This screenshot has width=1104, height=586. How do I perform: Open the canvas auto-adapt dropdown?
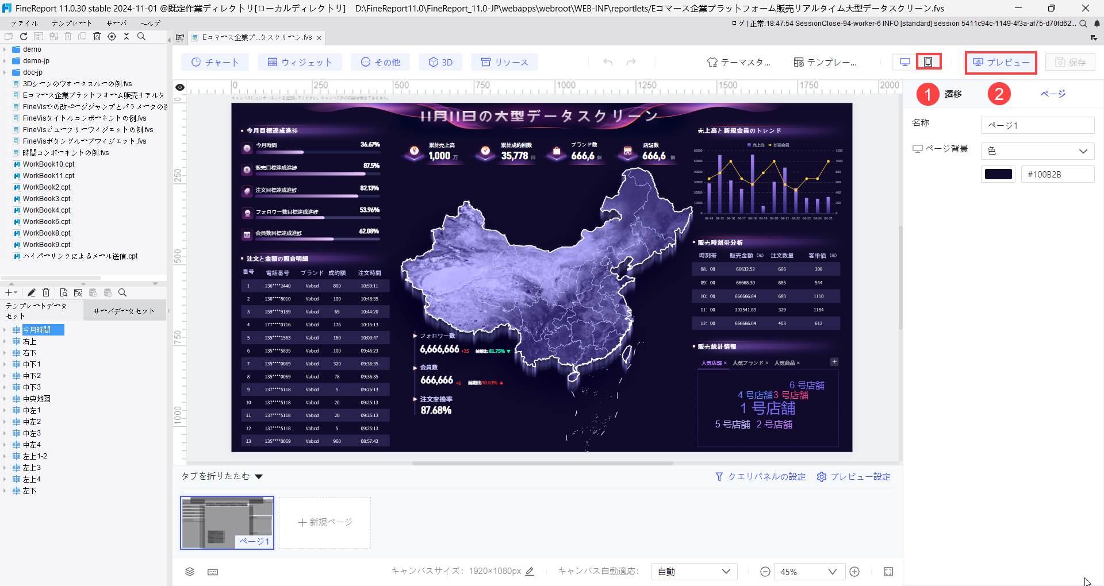point(694,572)
